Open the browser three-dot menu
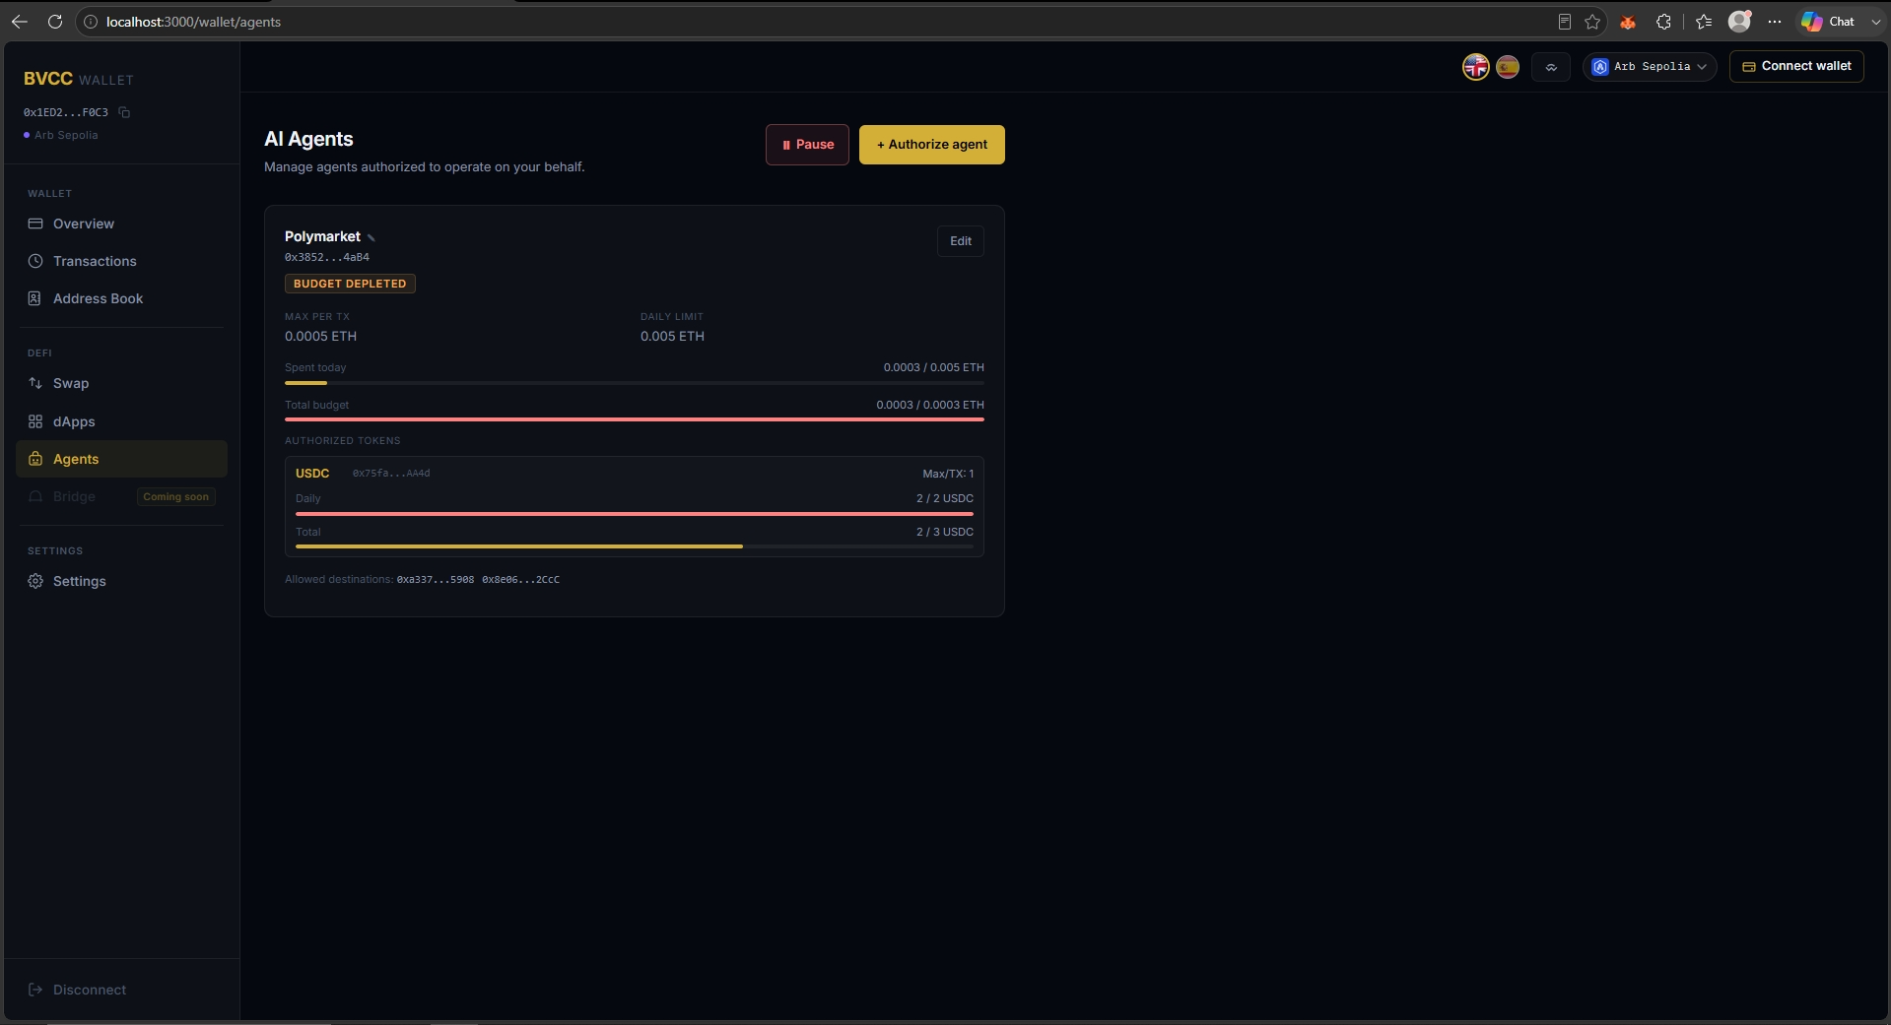This screenshot has width=1891, height=1025. click(1775, 22)
